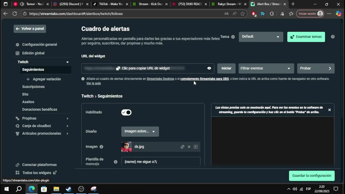345x194 pixels.
Task: Open OBS Studio from taskbar
Action: coord(81,189)
